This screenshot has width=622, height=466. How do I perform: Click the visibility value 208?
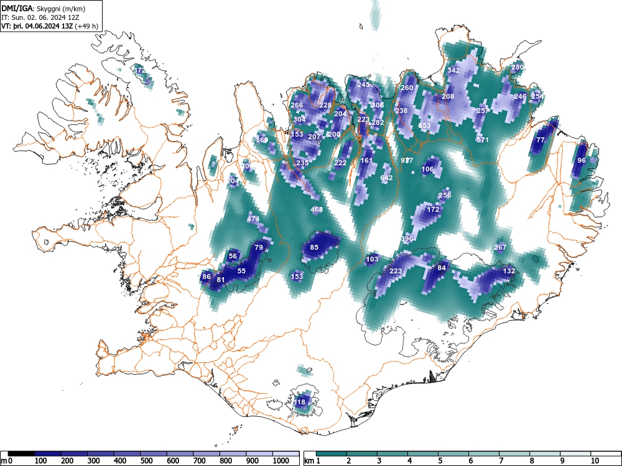(448, 96)
